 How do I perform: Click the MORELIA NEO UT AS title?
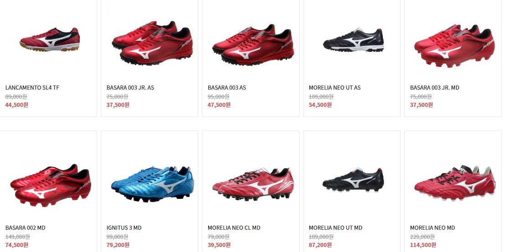335,87
